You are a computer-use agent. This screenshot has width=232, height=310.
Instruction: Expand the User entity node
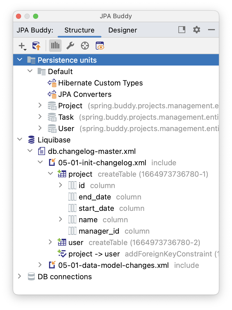pos(40,128)
